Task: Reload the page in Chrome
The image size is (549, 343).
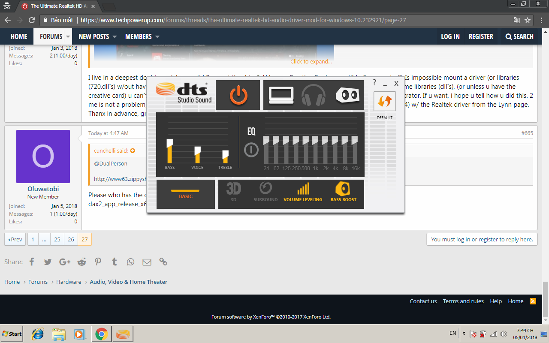Action: (x=31, y=20)
